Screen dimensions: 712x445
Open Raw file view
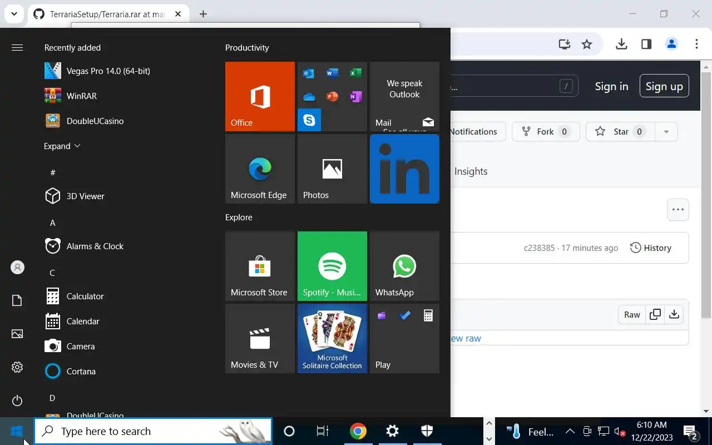click(632, 315)
